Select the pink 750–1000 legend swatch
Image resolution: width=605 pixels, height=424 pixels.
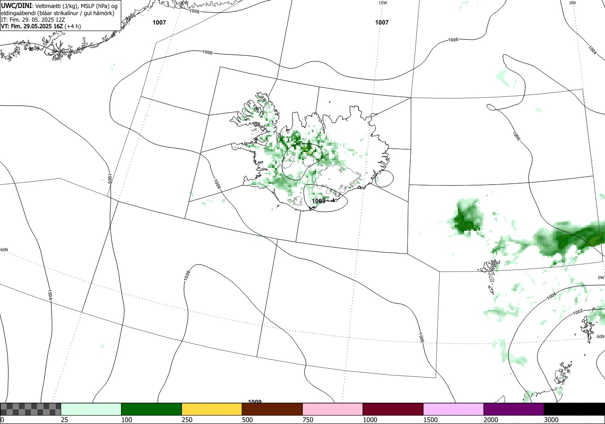(x=333, y=409)
